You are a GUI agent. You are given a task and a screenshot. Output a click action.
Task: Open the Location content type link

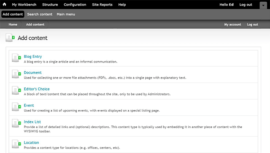pos(31,143)
